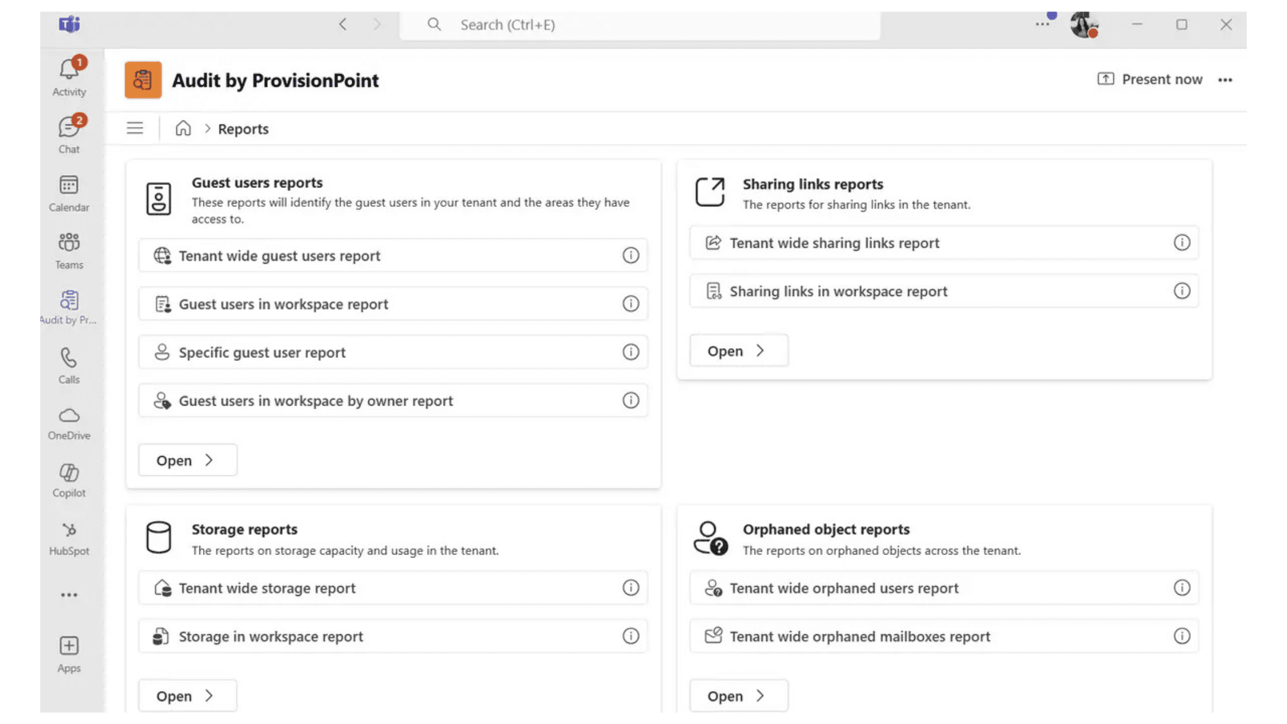Open the profile avatar menu

(x=1084, y=25)
